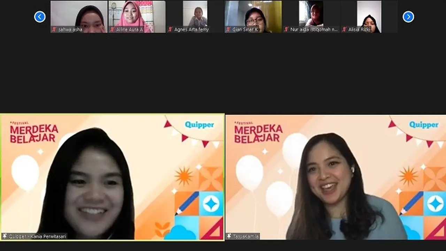Select Alline Aura A's video thumbnail

pyautogui.click(x=137, y=17)
